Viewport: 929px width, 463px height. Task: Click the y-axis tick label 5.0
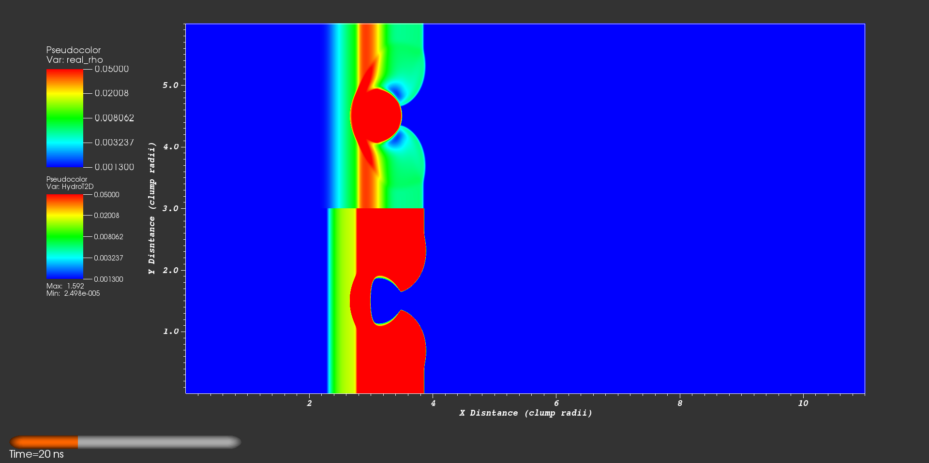tap(171, 85)
